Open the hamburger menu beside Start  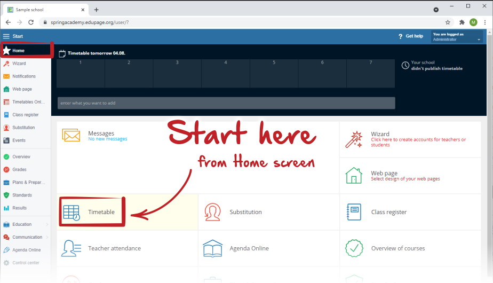[6, 36]
